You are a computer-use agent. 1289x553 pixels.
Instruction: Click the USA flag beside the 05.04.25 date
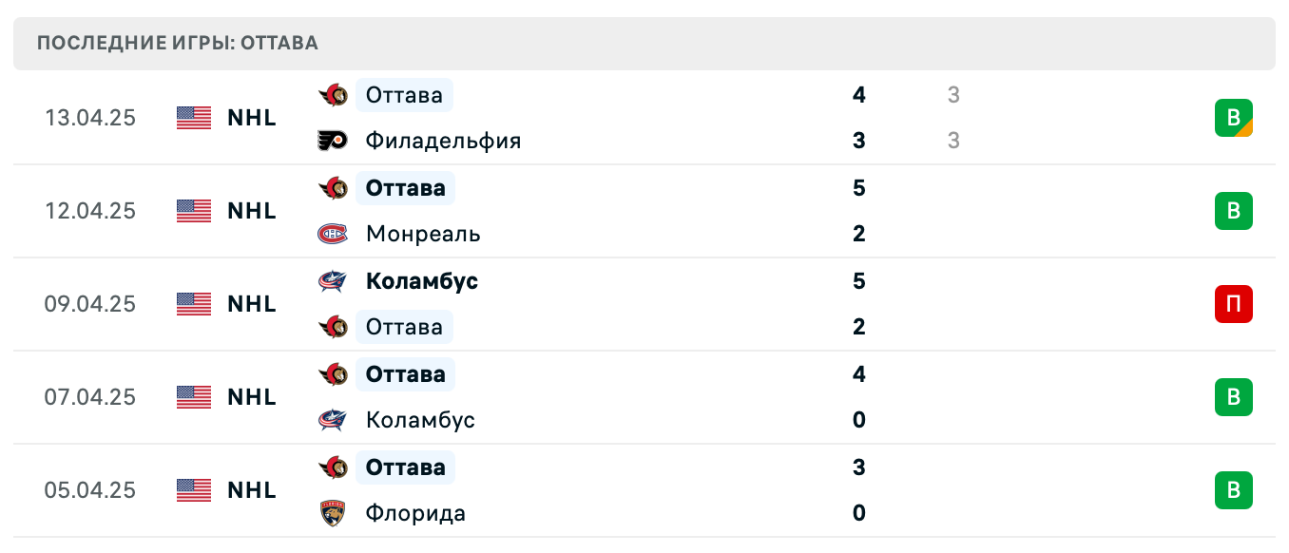coord(193,490)
